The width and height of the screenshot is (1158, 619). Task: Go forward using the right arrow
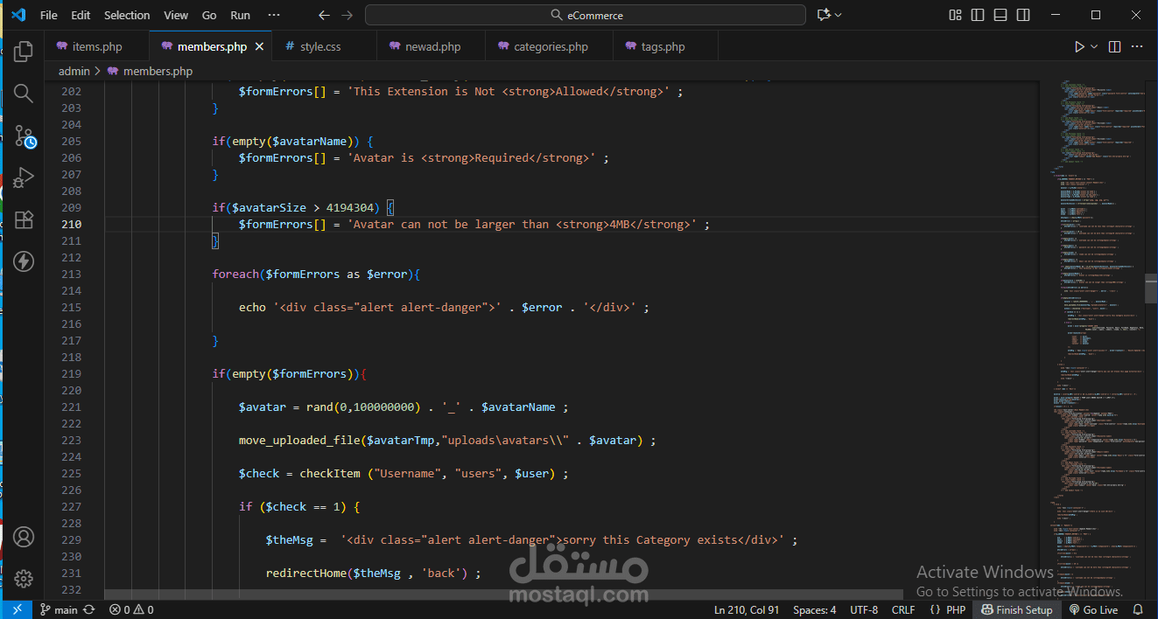(347, 15)
